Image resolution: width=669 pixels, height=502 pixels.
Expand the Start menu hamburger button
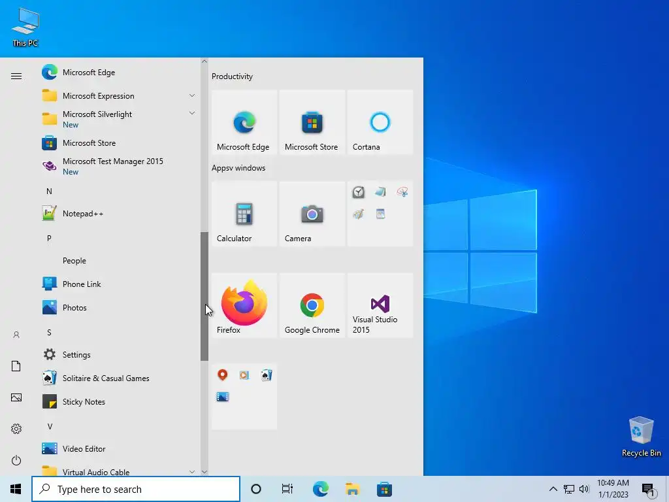(16, 76)
